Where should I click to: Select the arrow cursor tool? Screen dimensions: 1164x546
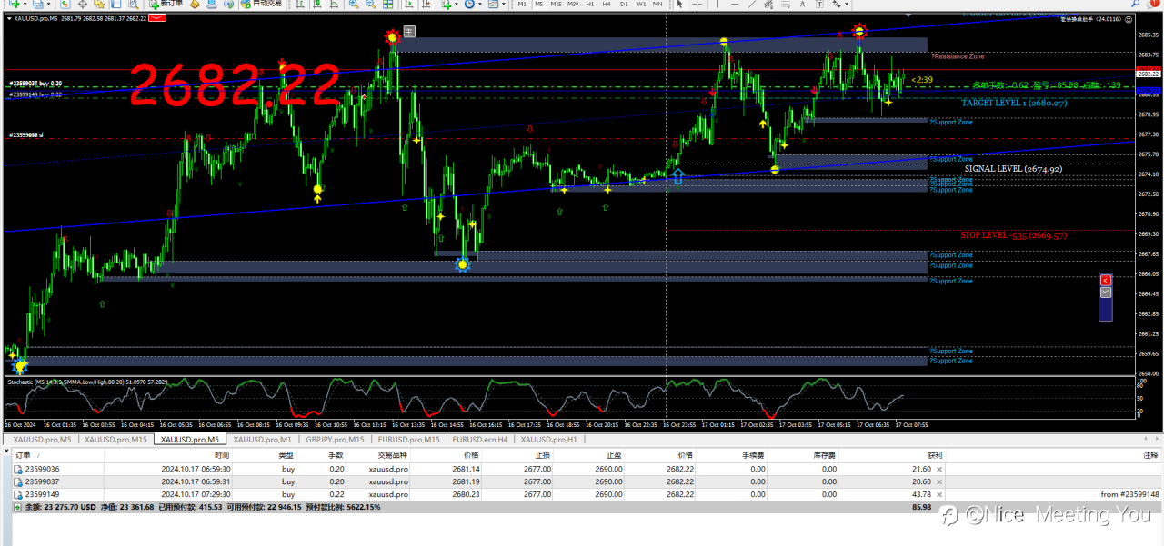tap(680, 4)
